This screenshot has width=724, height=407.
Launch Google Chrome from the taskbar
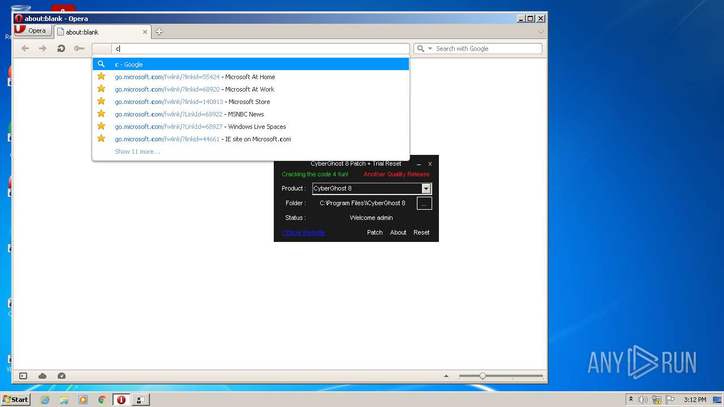[102, 400]
